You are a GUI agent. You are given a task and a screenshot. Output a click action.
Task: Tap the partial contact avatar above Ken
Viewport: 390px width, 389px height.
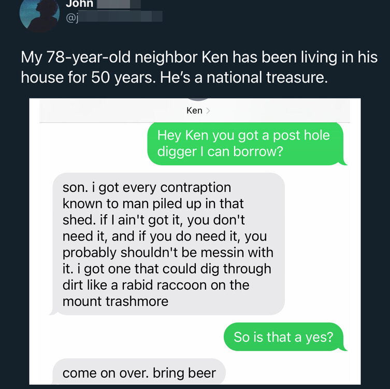coord(199,99)
